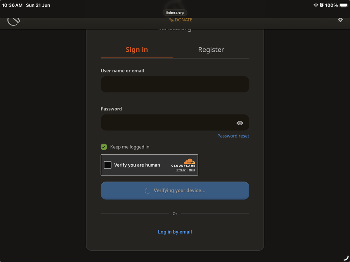The width and height of the screenshot is (350, 262).
Task: Open Cloudflare Help link
Action: [192, 170]
